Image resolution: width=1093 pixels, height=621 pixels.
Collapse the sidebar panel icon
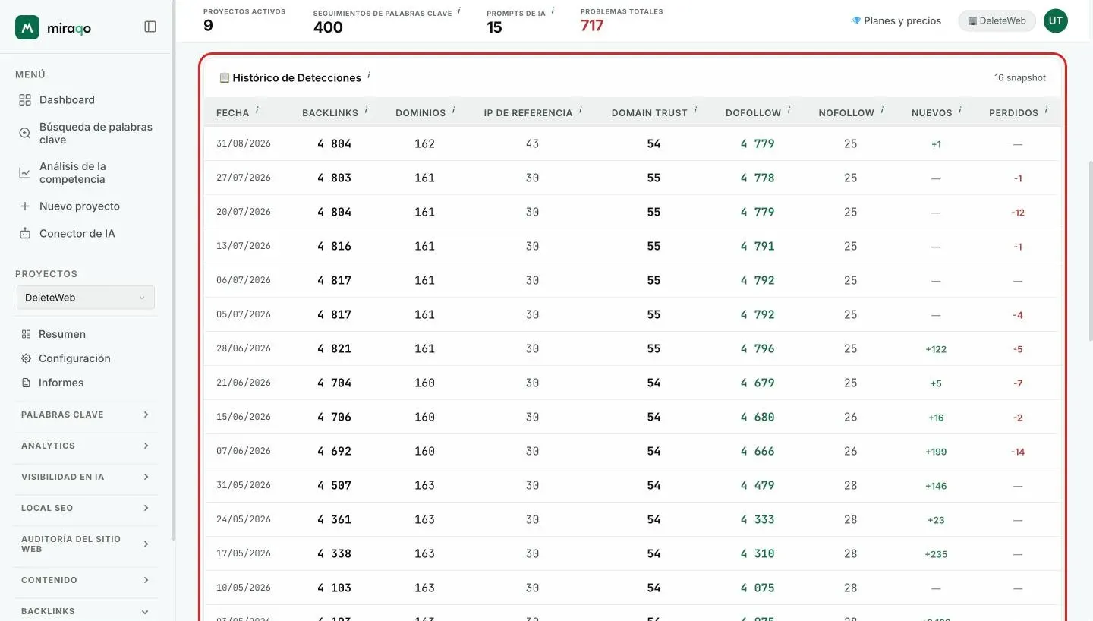(x=150, y=27)
